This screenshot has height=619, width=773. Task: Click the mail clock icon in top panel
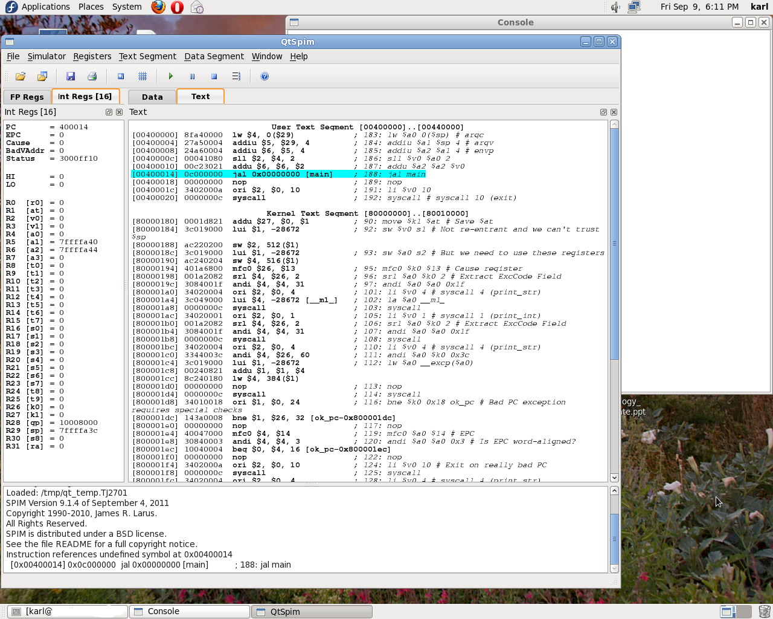pyautogui.click(x=197, y=7)
